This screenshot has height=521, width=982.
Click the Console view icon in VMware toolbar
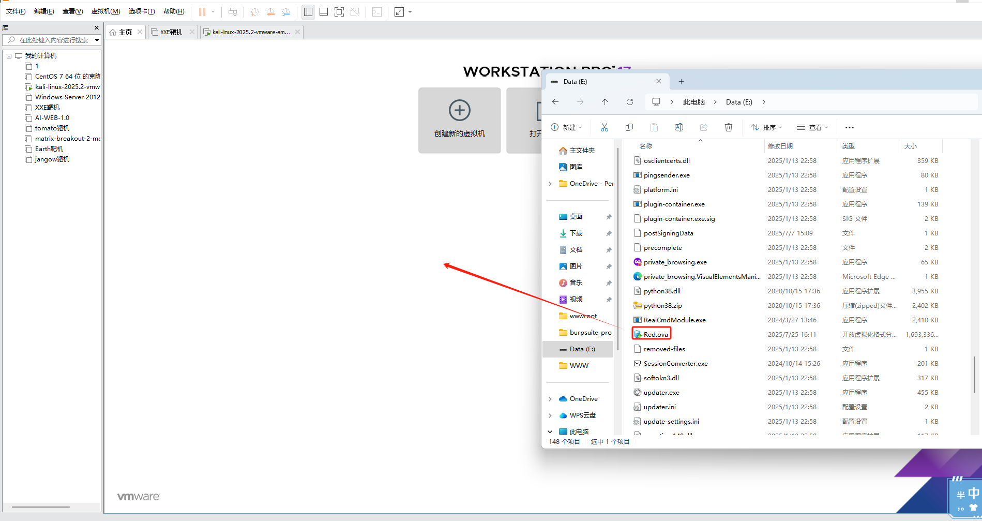[x=377, y=11]
